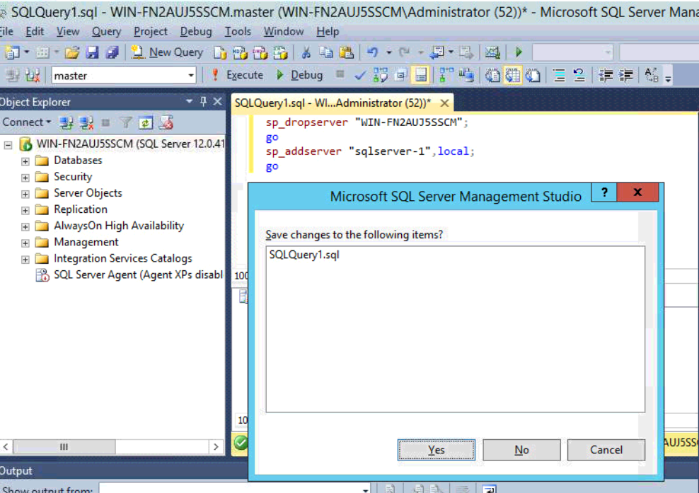
Task: Open Activity Monitor from the toolbar
Action: pos(492,52)
